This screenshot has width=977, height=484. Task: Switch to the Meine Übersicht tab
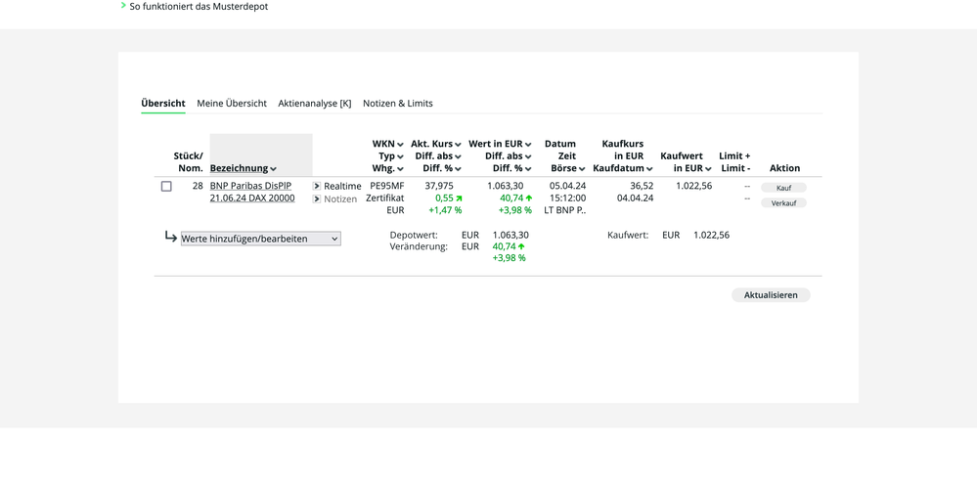(232, 104)
